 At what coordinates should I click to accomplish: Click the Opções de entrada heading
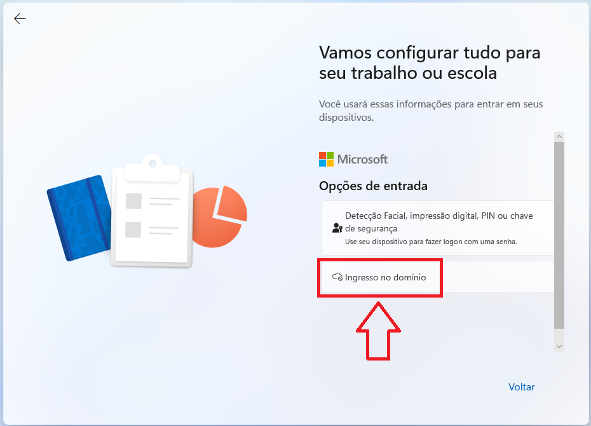coord(373,186)
